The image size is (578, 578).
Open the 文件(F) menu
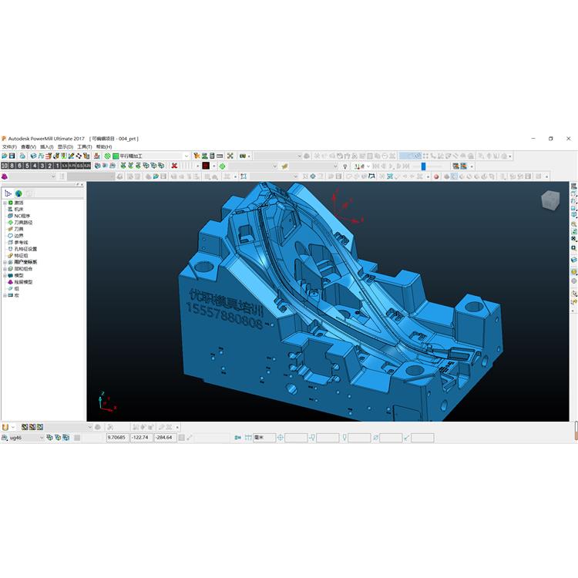coord(9,146)
